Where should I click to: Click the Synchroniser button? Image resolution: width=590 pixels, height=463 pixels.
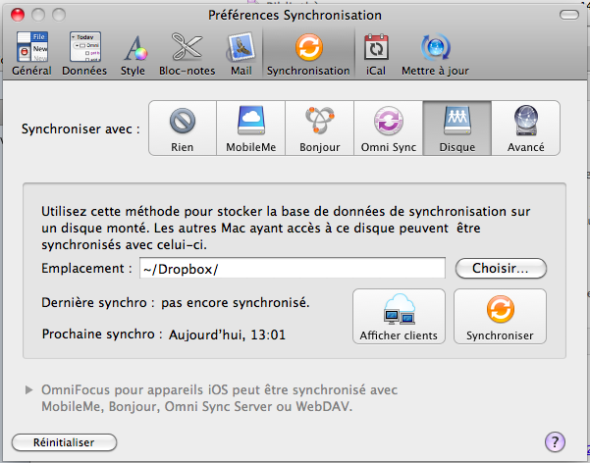coord(500,316)
